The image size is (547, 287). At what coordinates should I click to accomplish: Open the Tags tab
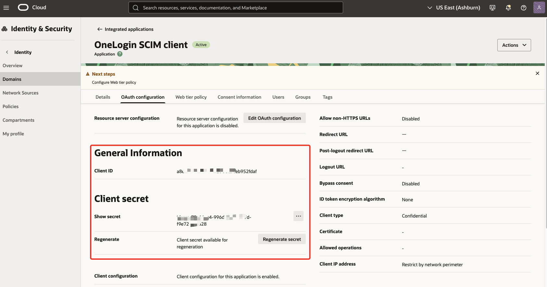328,97
